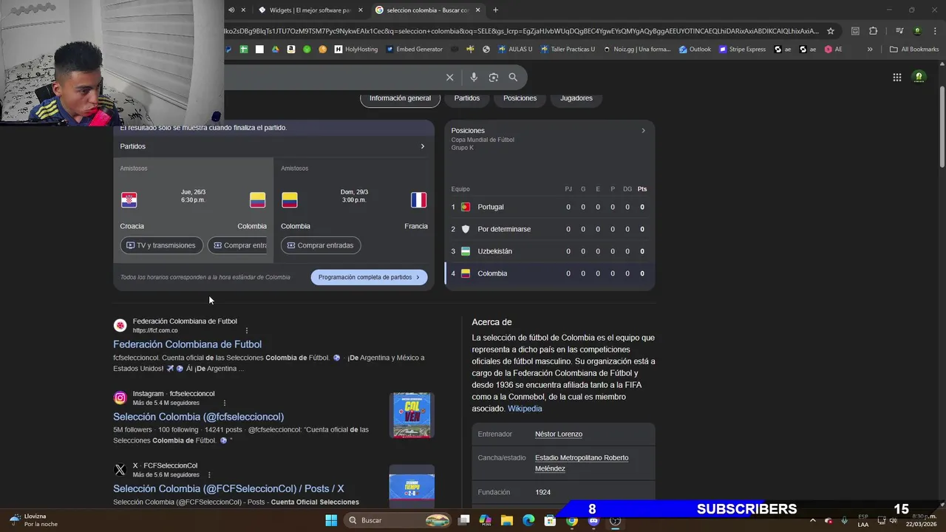Image resolution: width=946 pixels, height=532 pixels.
Task: Launch Microsoft Edge from the taskbar
Action: click(x=528, y=520)
